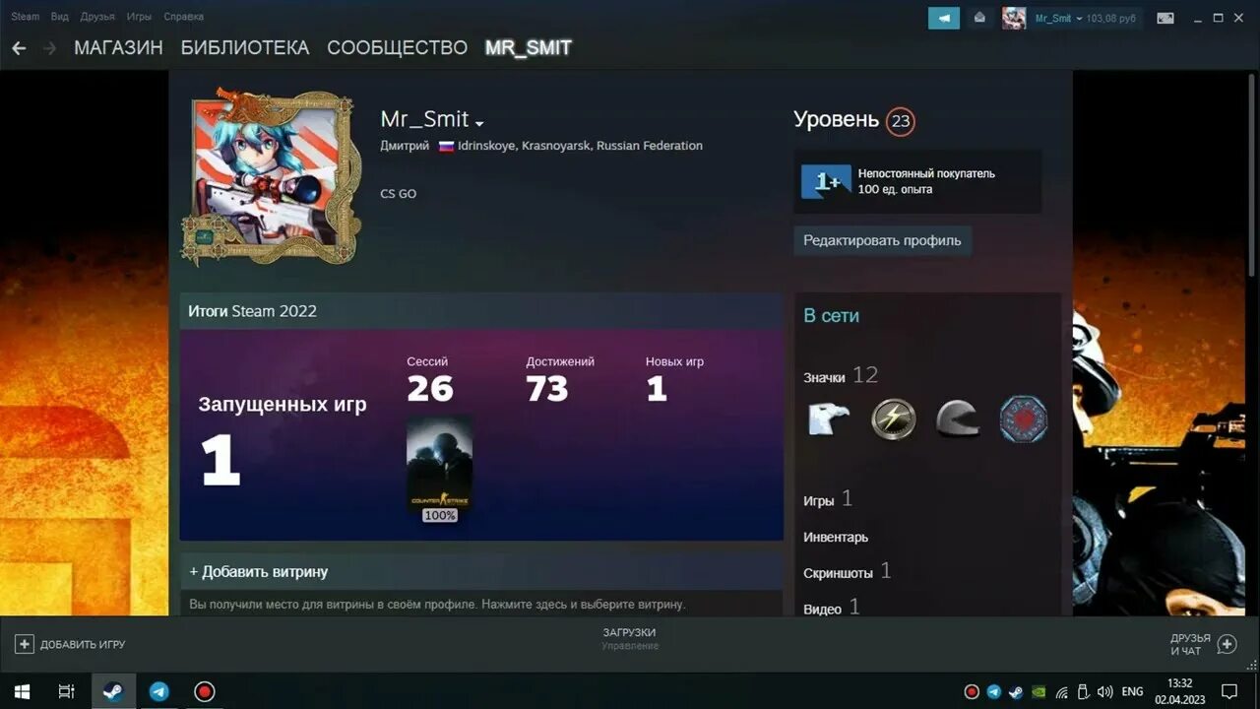This screenshot has width=1260, height=709.
Task: Open the Wi-Fi network tray icon
Action: [x=1061, y=691]
